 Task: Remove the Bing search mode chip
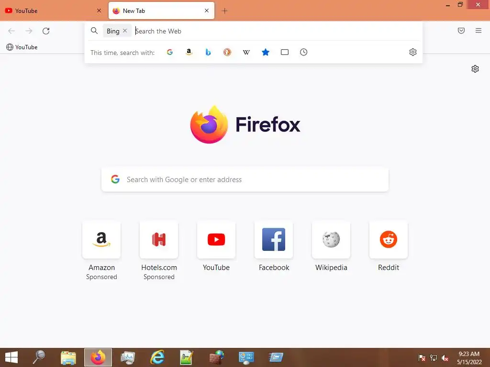pos(125,31)
